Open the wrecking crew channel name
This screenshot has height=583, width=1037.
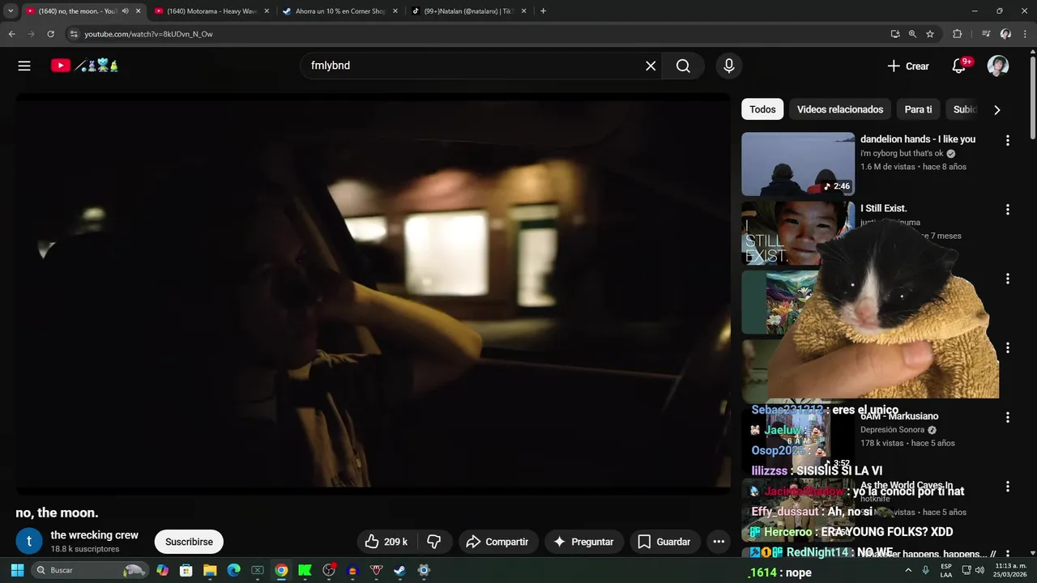[x=95, y=535]
